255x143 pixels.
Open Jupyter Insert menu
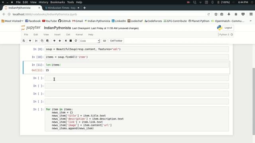click(x=57, y=35)
